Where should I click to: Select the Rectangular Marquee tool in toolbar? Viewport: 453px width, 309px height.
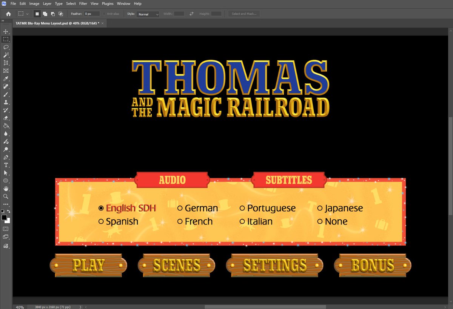pyautogui.click(x=6, y=39)
